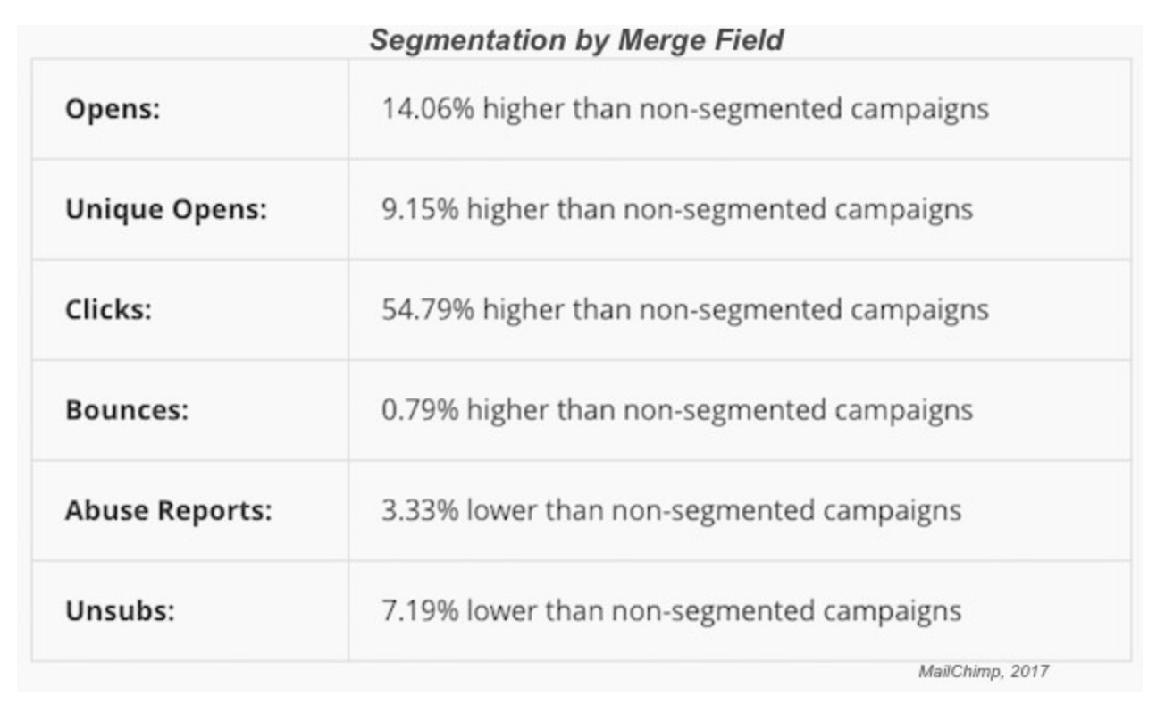Click the Bounces row label
Screen dimensions: 1165x713
pos(127,410)
